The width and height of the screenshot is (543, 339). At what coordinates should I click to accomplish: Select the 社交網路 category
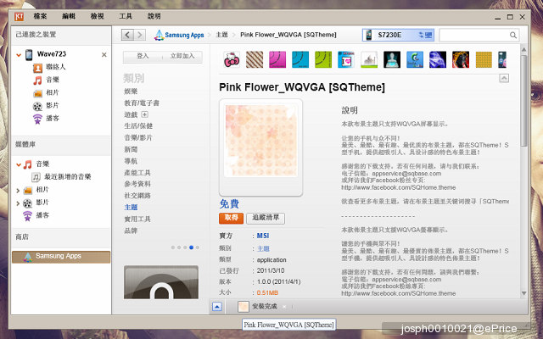(x=137, y=196)
